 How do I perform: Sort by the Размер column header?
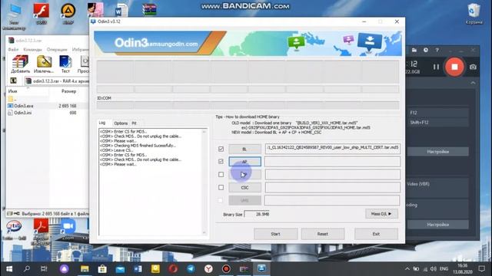coord(68,91)
